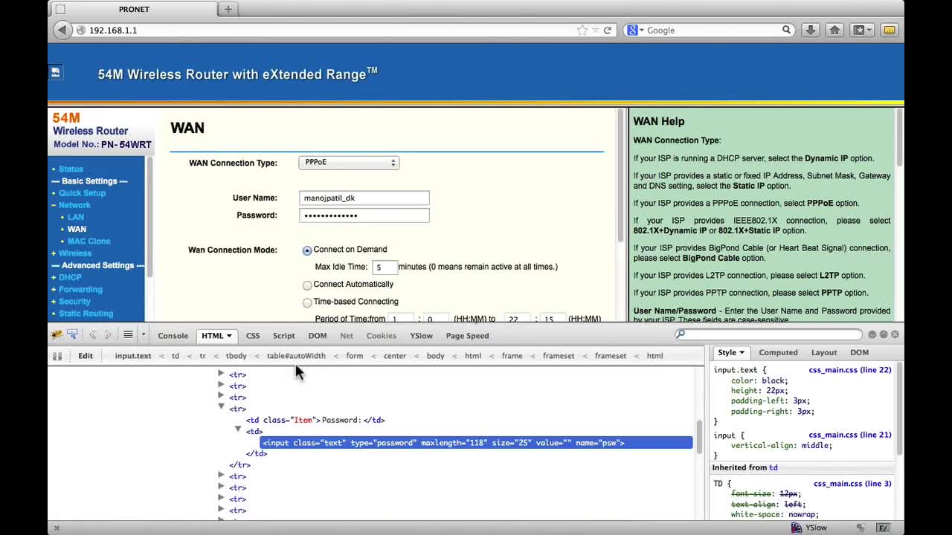952x535 pixels.
Task: Click Firebug back history arrow
Action: coord(93,335)
